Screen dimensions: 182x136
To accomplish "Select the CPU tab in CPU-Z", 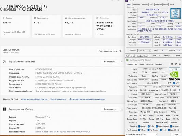I will tap(129, 5).
